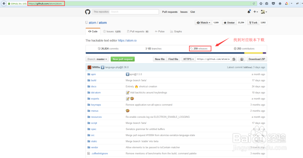The image size is (303, 158).
Task: Open latest commit hash 5d85ea1
Action: pyautogui.click(x=248, y=67)
